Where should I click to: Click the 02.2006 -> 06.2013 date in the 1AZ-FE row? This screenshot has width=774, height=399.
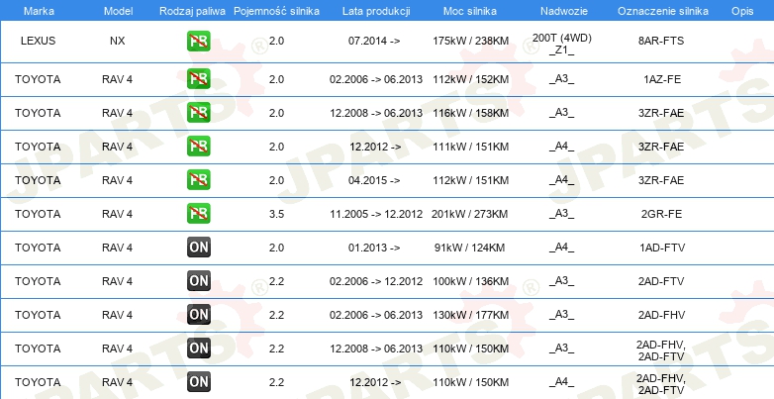pyautogui.click(x=376, y=79)
